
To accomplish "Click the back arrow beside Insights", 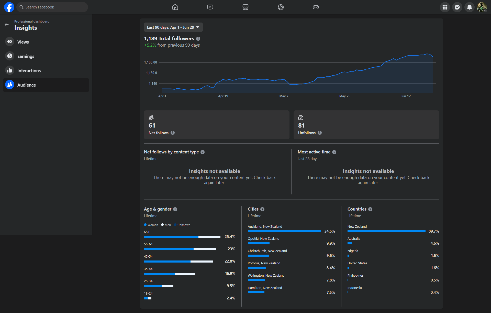I will tap(7, 25).
